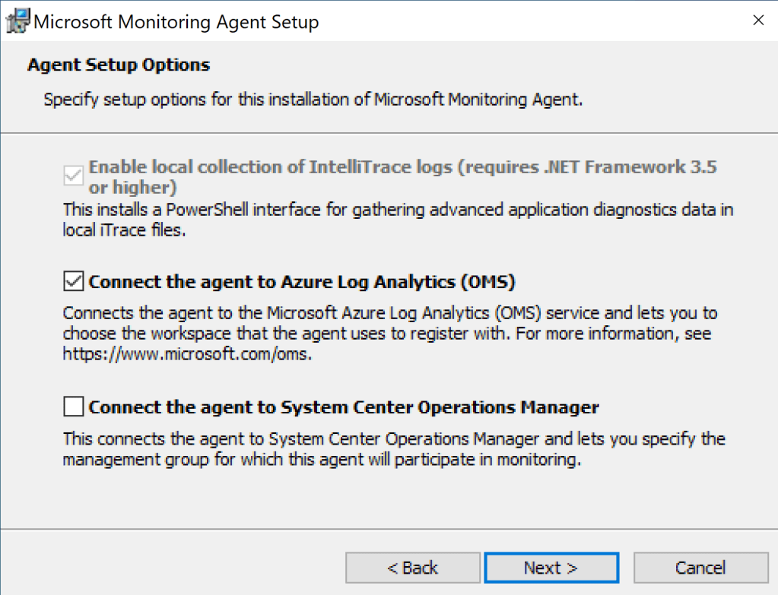Click the 'Connect the agent to Azure Log Analytics' label
Screen dimensions: 778x595
coord(302,282)
